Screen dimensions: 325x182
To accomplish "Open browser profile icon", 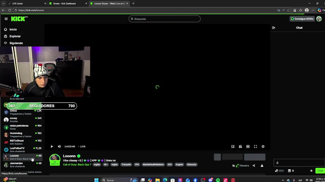I will click(x=307, y=10).
